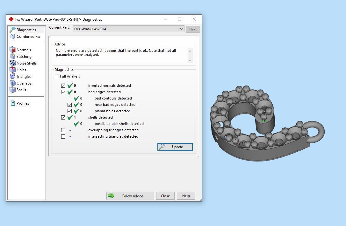Click the Follow Advice button
The height and width of the screenshot is (226, 346).
pyautogui.click(x=130, y=196)
